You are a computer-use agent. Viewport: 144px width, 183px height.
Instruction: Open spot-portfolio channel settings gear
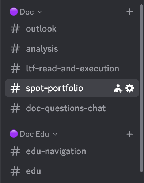point(130,88)
